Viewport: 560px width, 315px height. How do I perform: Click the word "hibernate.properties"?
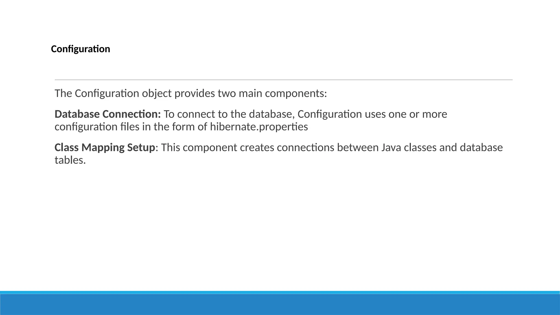(259, 127)
